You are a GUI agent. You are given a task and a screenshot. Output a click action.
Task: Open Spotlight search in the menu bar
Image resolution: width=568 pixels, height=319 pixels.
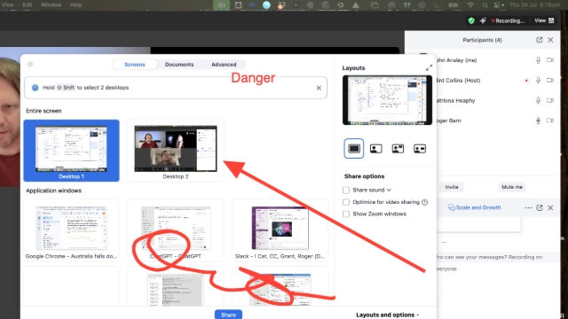click(485, 5)
